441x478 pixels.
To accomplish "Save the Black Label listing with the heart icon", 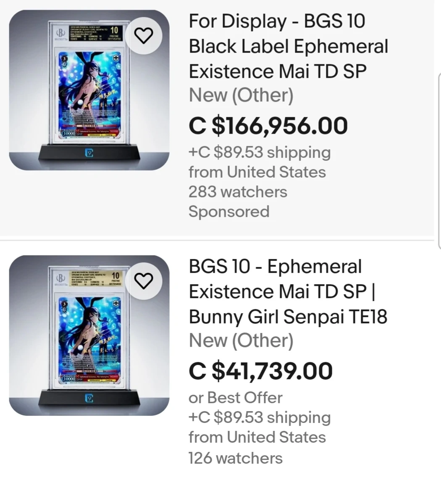I will coord(144,36).
